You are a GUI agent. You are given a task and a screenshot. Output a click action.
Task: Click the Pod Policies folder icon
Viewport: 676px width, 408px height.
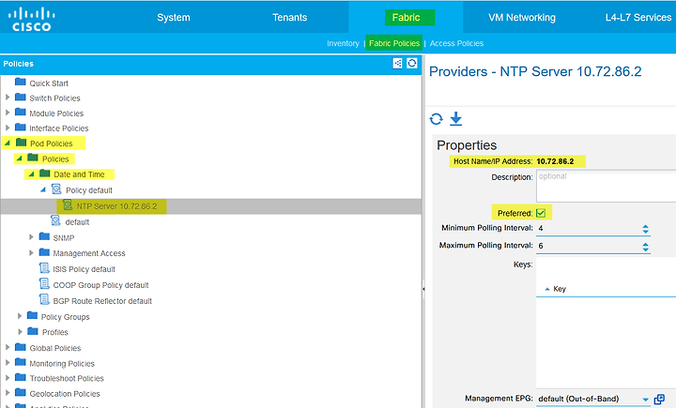tap(21, 143)
